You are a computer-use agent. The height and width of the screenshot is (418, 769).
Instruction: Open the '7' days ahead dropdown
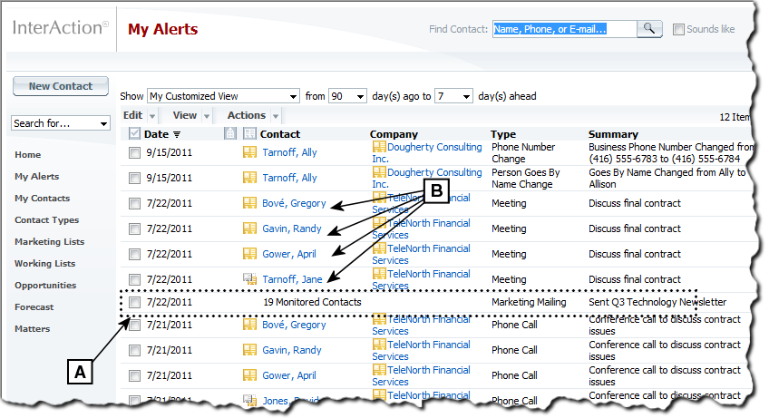[x=453, y=96]
